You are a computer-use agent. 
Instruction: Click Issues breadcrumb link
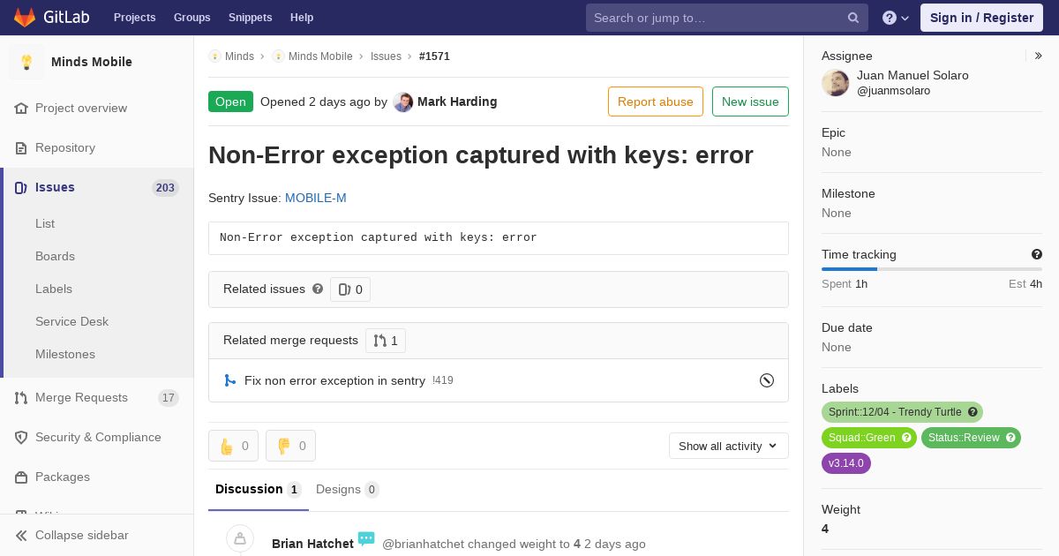pyautogui.click(x=386, y=56)
